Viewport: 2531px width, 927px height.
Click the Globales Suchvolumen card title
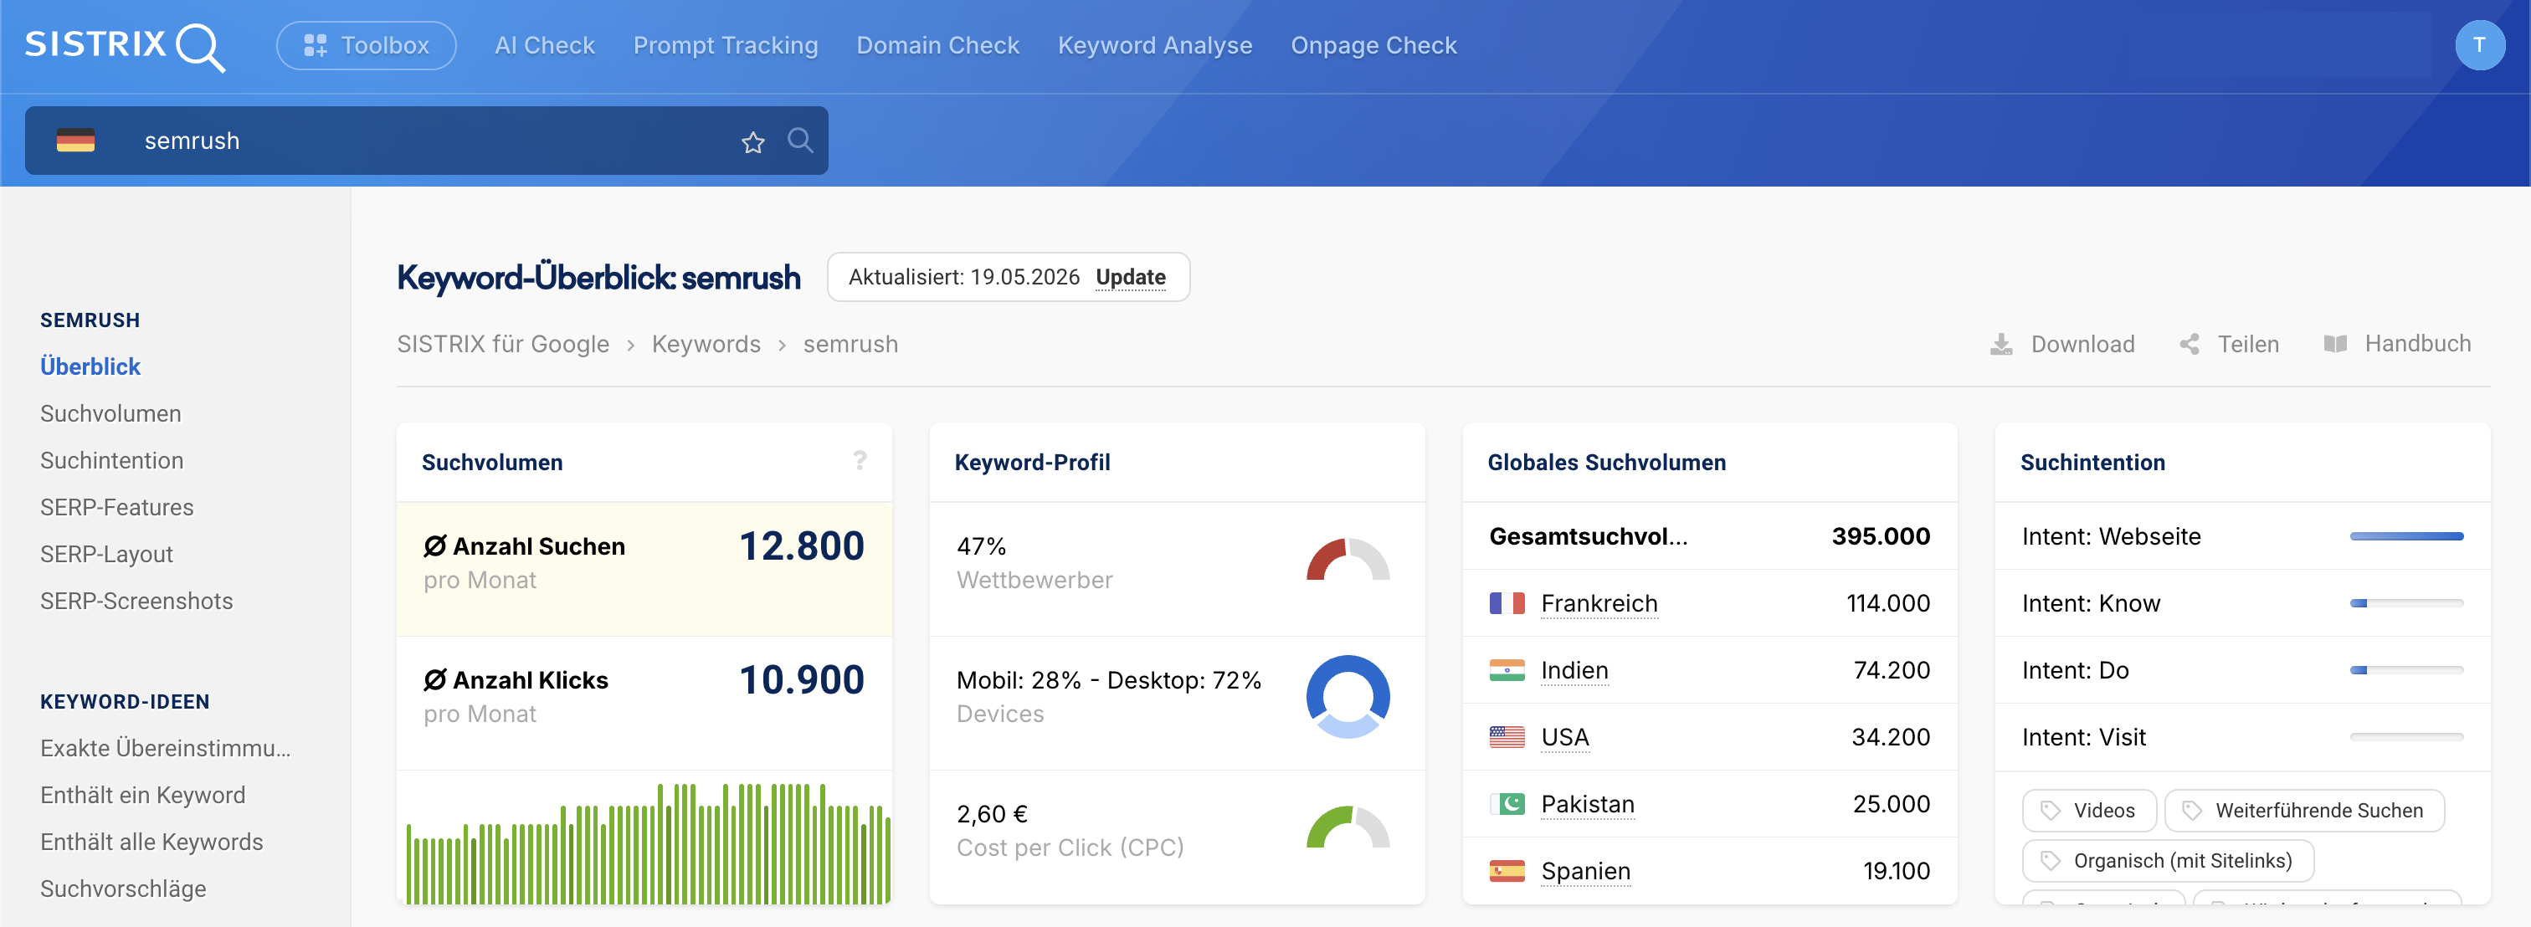(x=1605, y=463)
